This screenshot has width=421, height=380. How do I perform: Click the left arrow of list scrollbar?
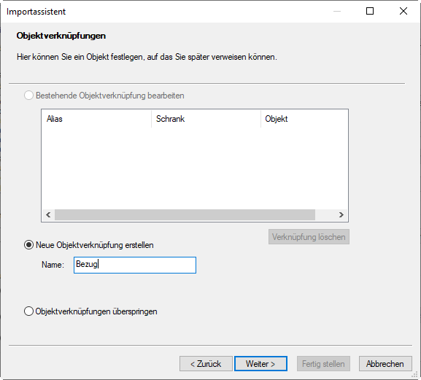point(48,214)
